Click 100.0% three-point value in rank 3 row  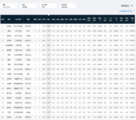pyautogui.click(x=116, y=36)
